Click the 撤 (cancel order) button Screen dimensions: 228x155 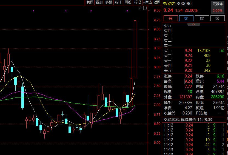point(202,18)
